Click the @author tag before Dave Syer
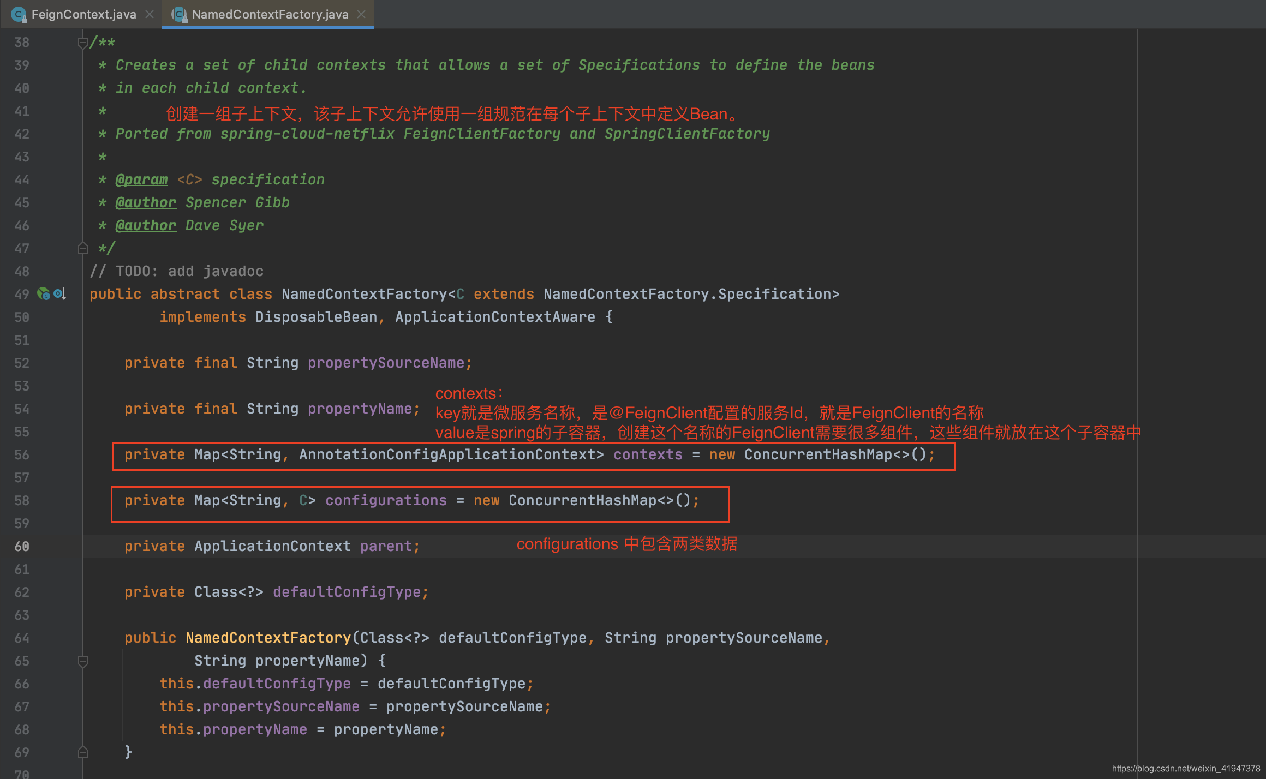The image size is (1266, 779). [146, 226]
